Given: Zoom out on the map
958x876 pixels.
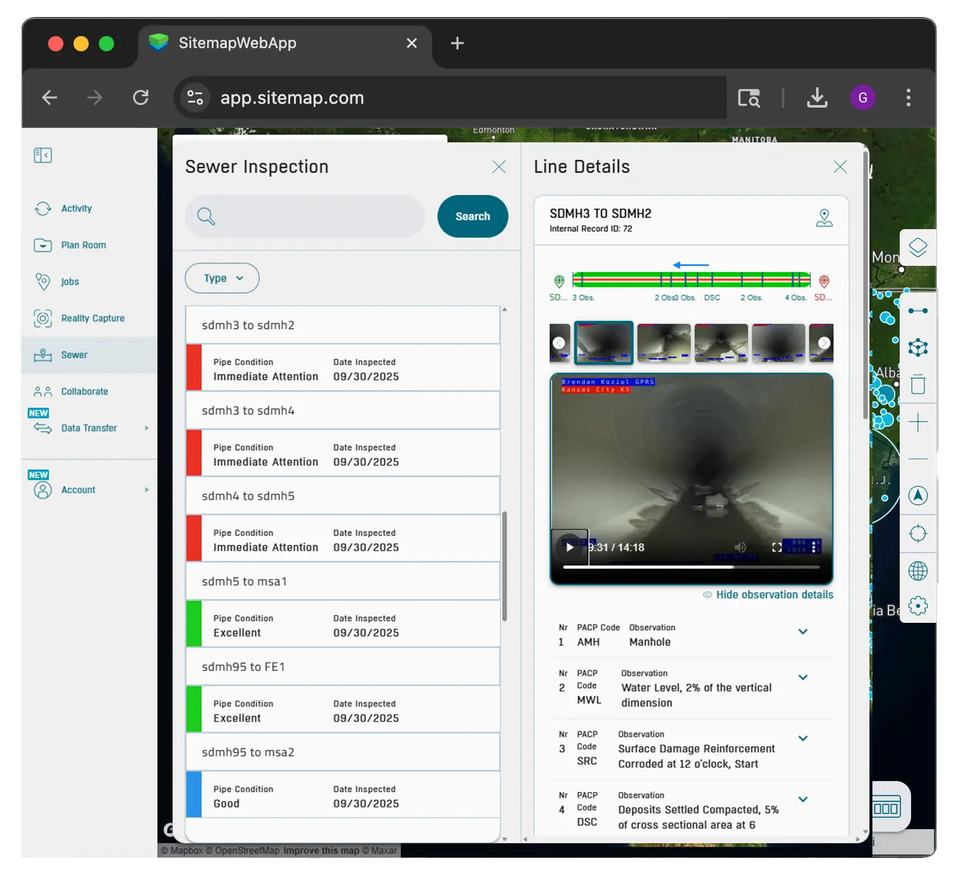Looking at the screenshot, I should pyautogui.click(x=918, y=459).
